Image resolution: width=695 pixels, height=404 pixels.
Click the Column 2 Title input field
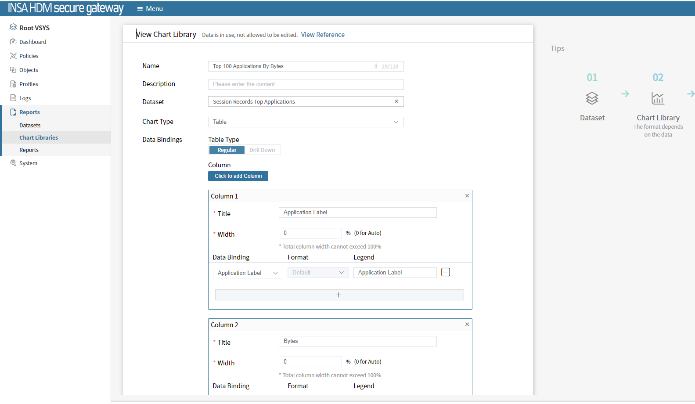[357, 341]
